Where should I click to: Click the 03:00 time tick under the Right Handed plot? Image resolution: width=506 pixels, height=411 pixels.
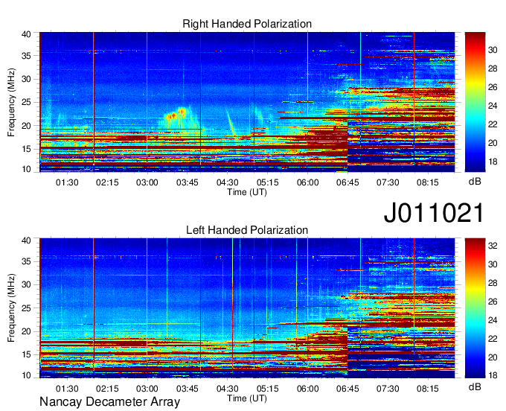click(147, 182)
